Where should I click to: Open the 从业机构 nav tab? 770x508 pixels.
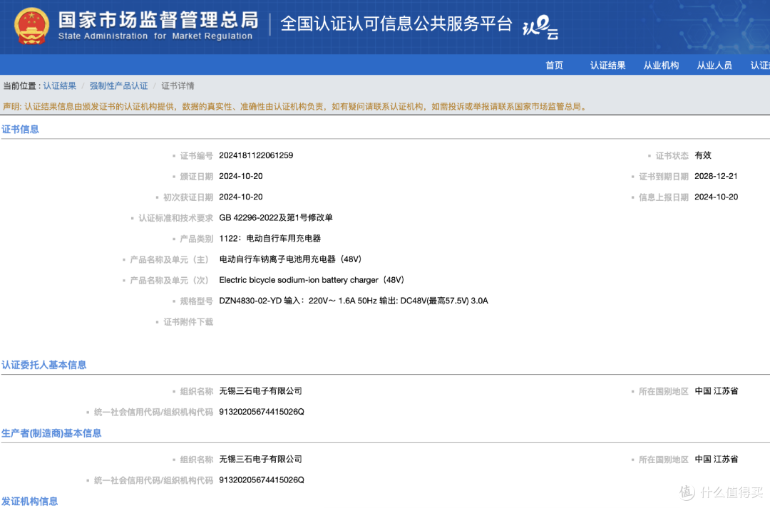661,66
